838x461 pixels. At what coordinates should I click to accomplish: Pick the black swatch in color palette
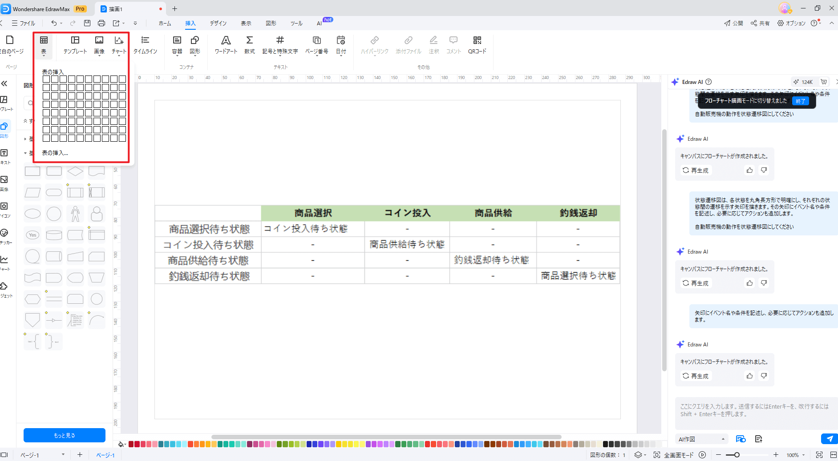[x=605, y=444]
